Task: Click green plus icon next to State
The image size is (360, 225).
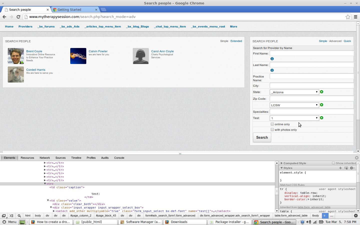Action: tap(321, 92)
